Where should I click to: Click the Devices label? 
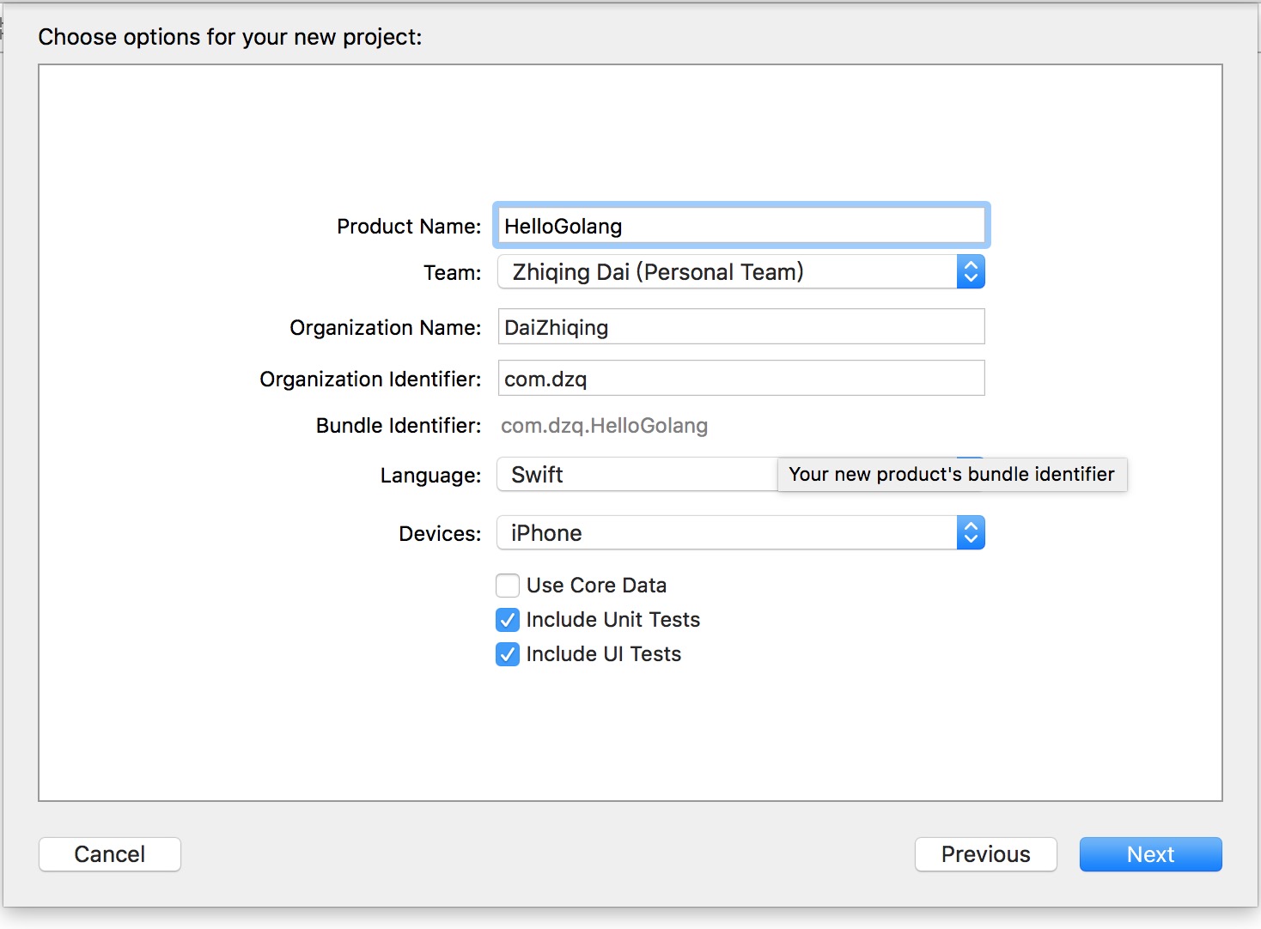pyautogui.click(x=441, y=534)
